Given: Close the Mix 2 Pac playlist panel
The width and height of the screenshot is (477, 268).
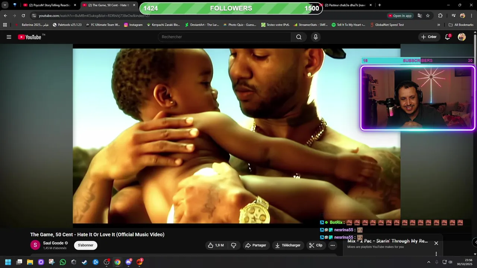Looking at the screenshot, I should (x=436, y=243).
